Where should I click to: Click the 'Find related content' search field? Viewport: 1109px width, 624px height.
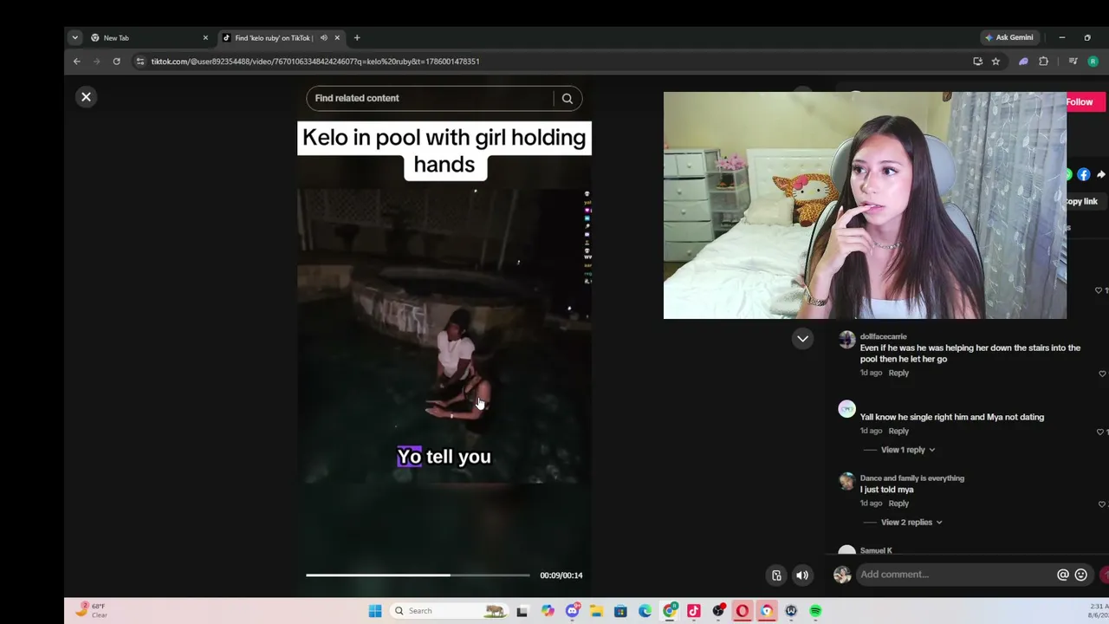430,99
